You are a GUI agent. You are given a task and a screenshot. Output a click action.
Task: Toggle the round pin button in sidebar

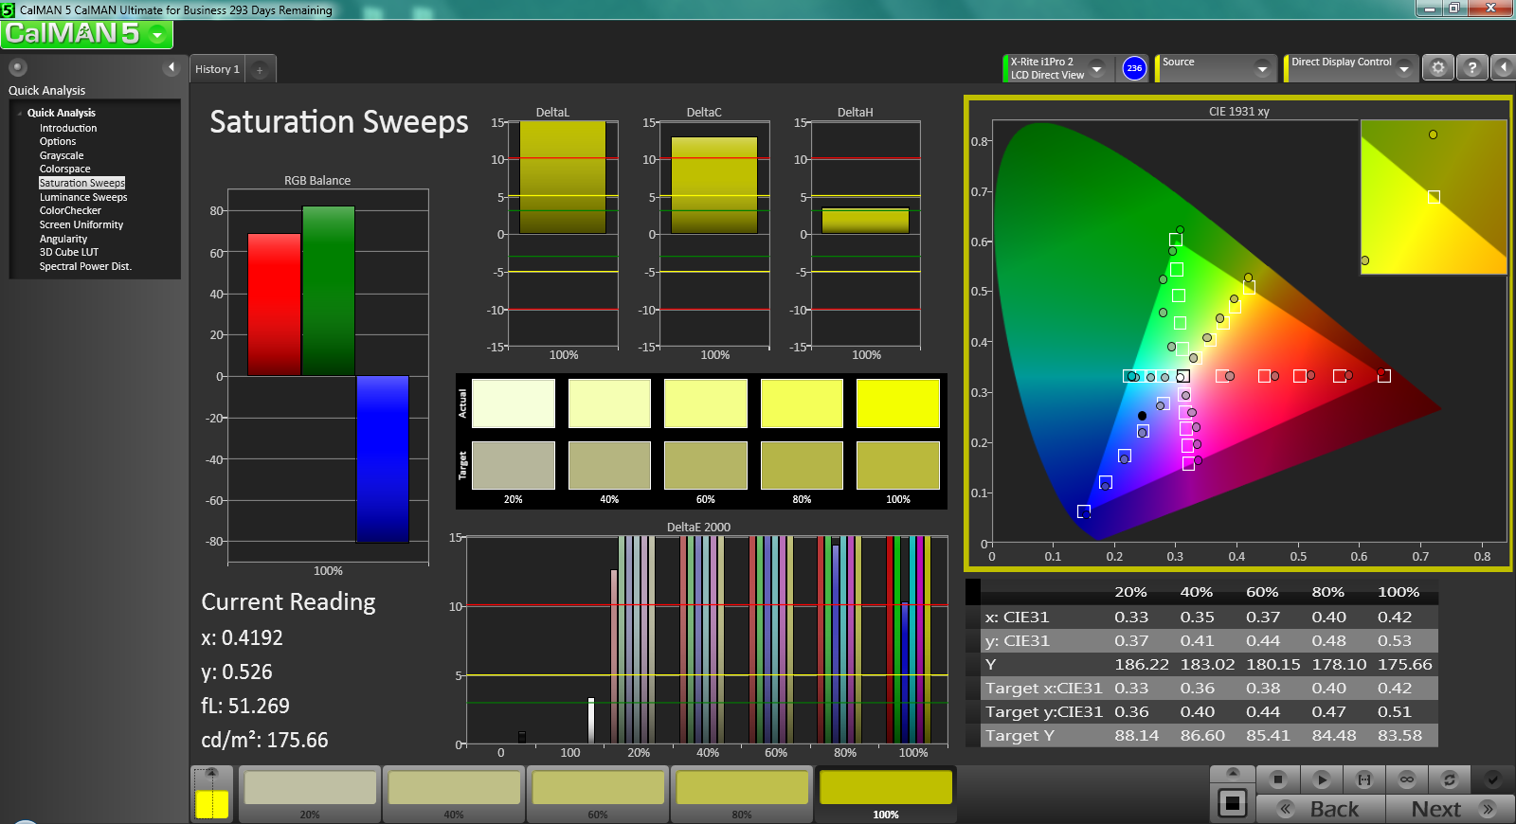(17, 67)
